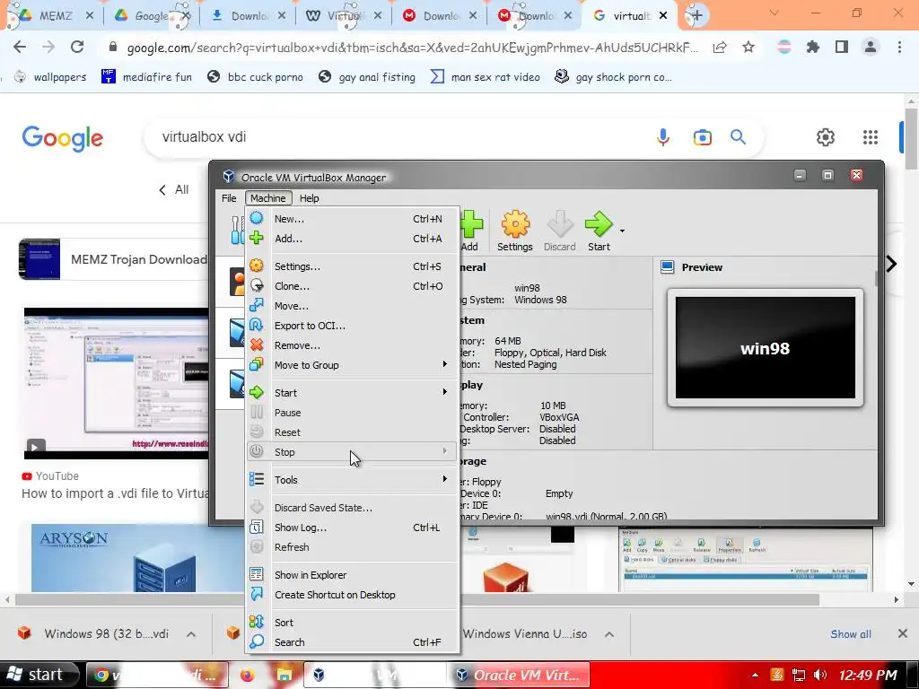Open options caret for Windows 98 vdi download

pyautogui.click(x=191, y=634)
